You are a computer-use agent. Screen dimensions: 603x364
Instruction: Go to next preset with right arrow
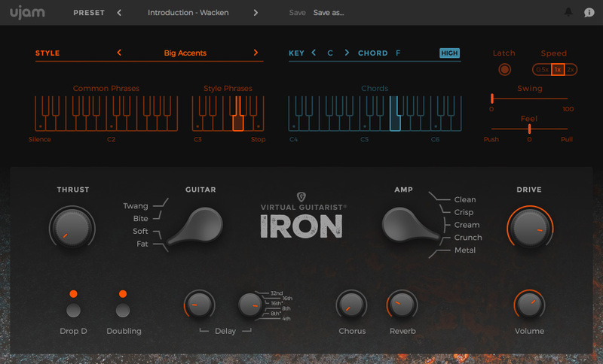click(x=256, y=13)
